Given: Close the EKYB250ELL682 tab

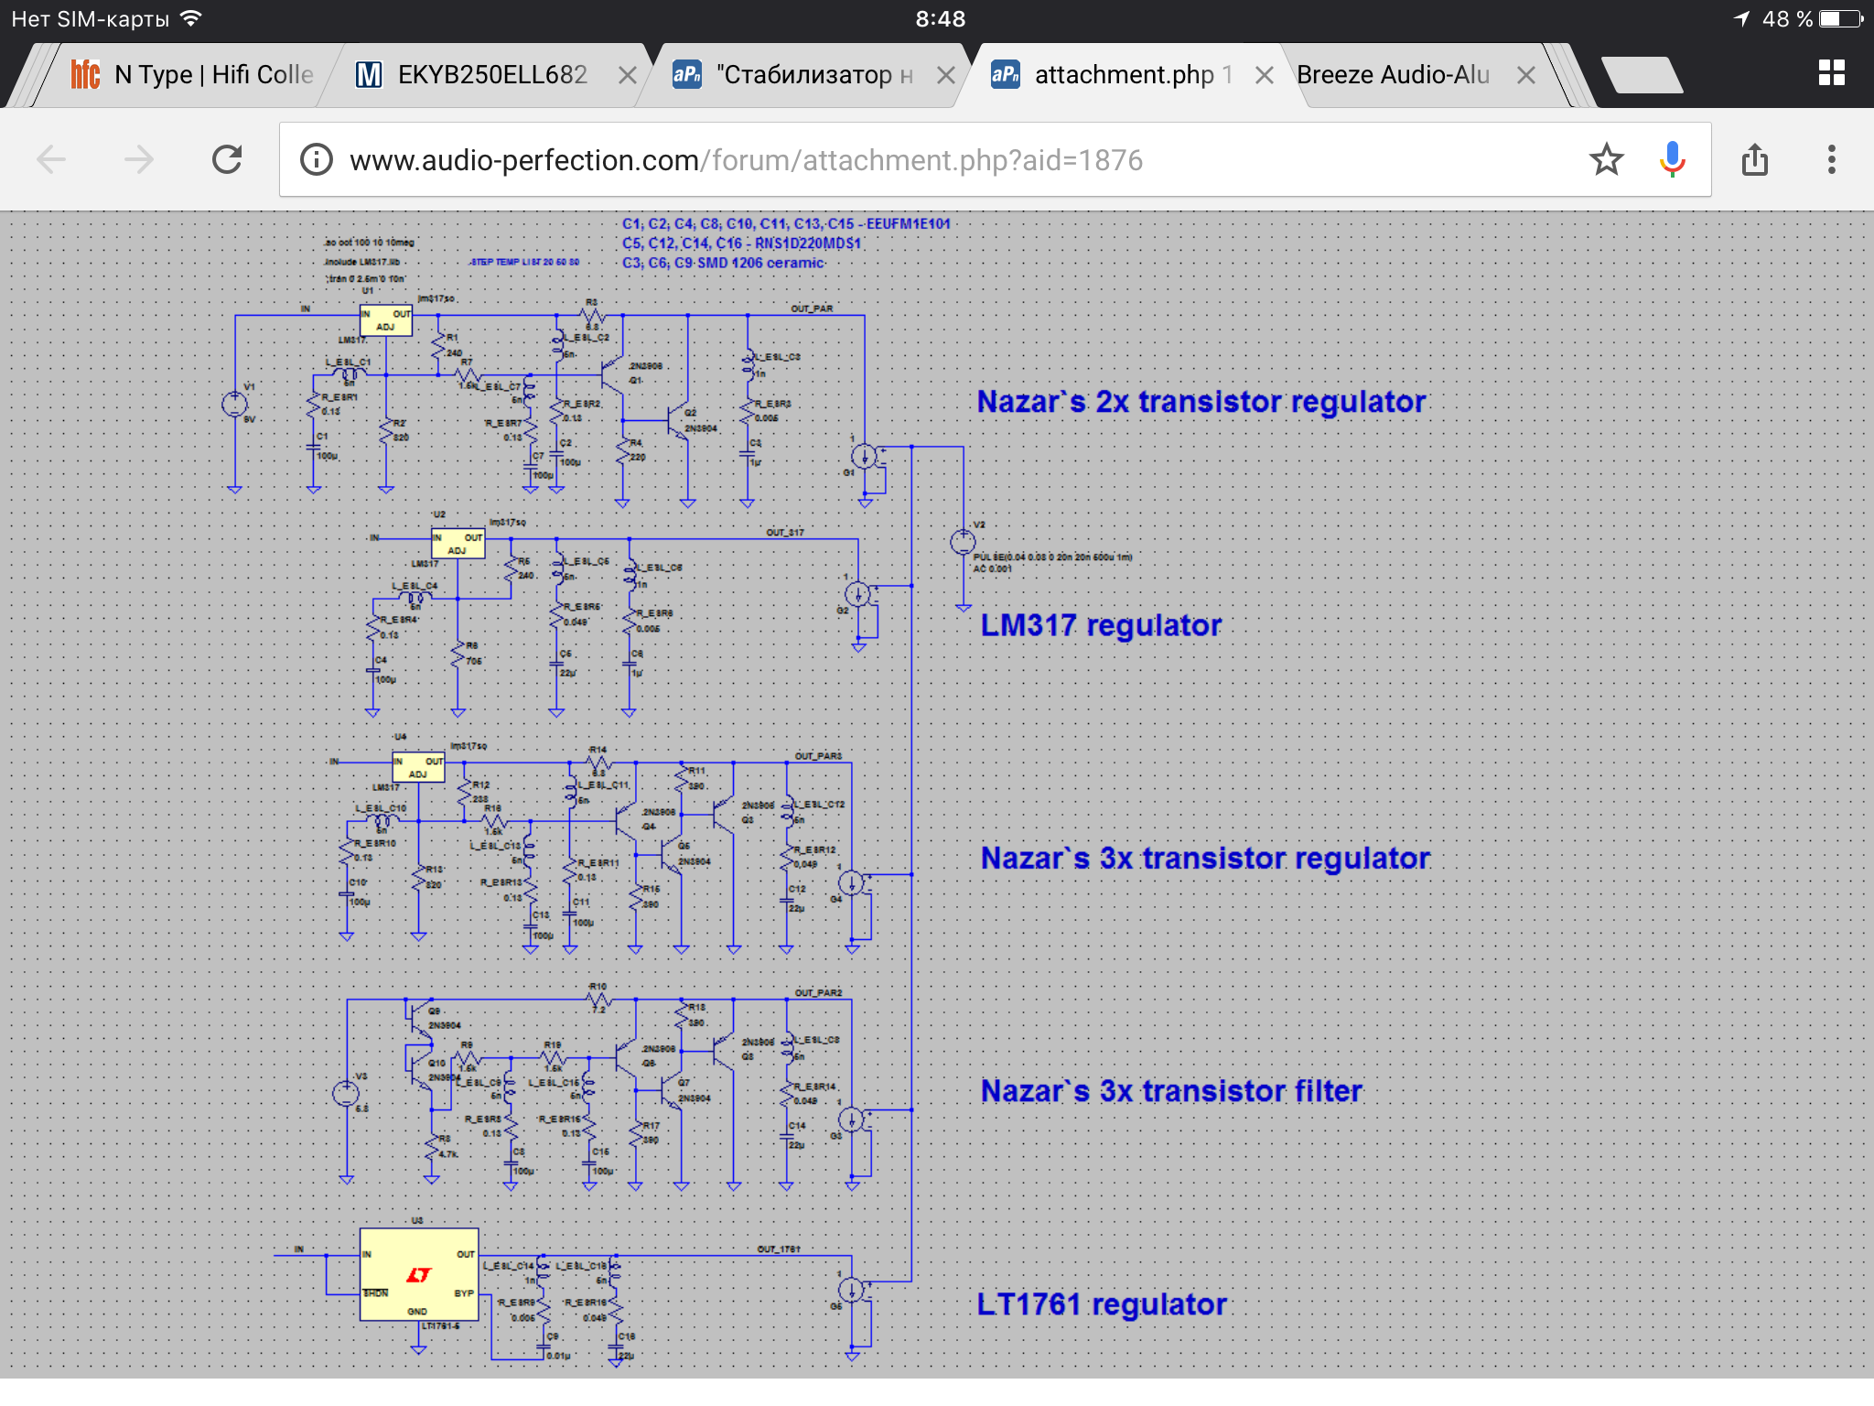Looking at the screenshot, I should click(628, 75).
